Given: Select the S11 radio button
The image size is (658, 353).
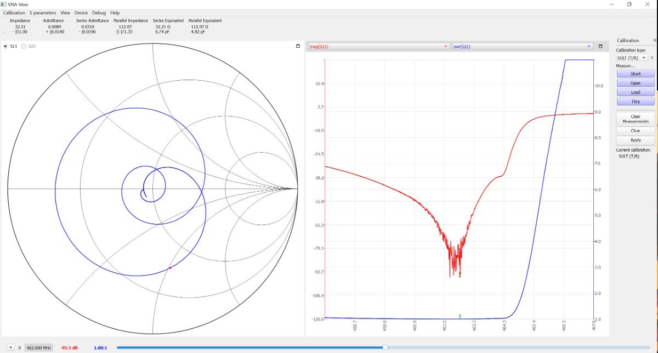Looking at the screenshot, I should pyautogui.click(x=6, y=47).
